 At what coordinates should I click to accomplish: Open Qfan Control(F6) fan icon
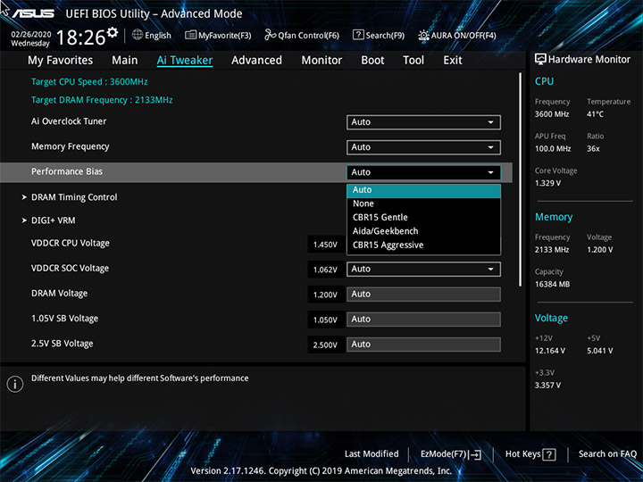(270, 35)
